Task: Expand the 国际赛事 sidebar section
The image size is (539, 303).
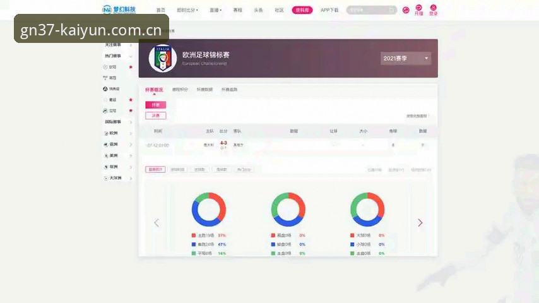Action: [x=118, y=122]
